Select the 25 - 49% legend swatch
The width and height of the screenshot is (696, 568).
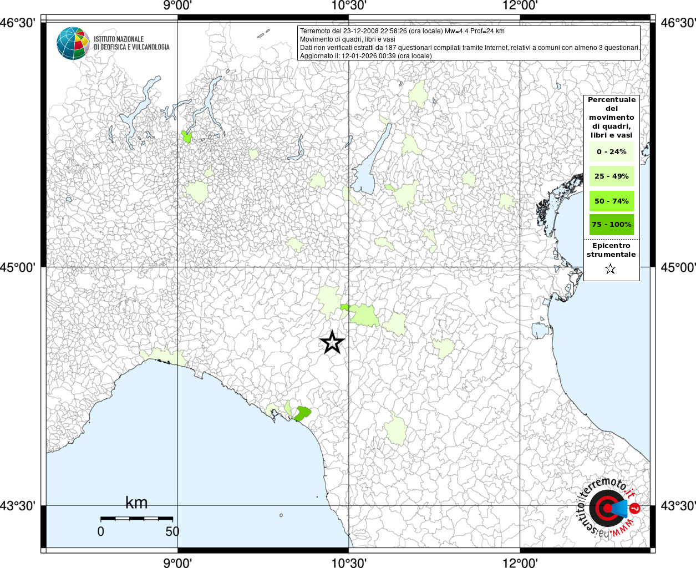coord(611,176)
